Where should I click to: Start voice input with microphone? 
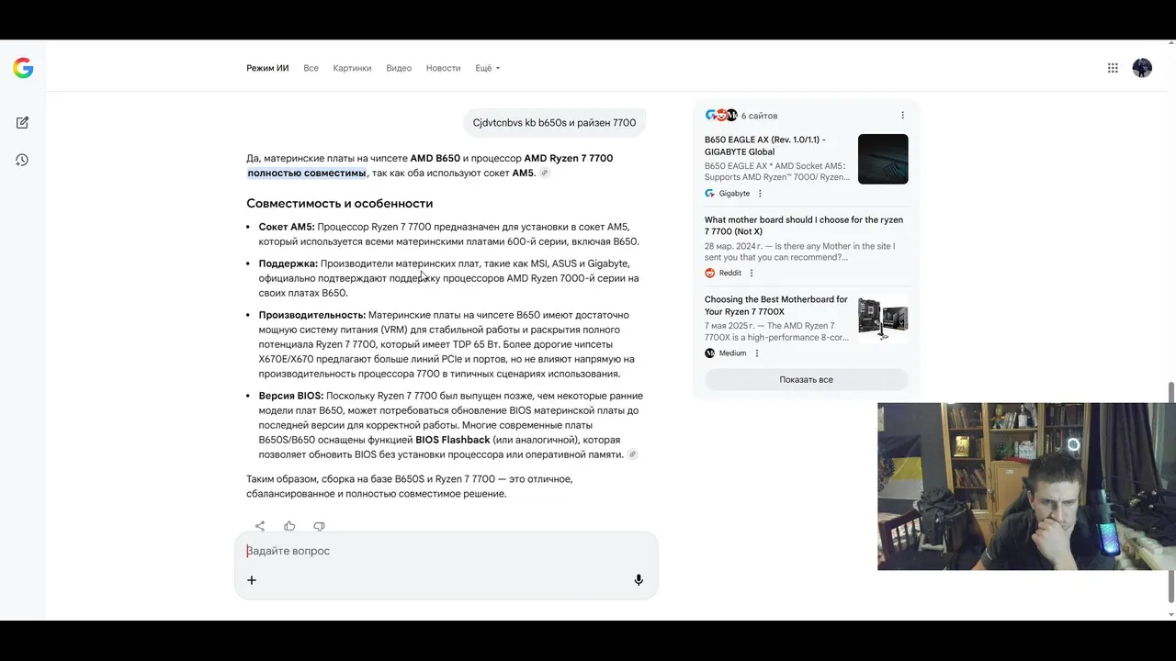point(639,580)
